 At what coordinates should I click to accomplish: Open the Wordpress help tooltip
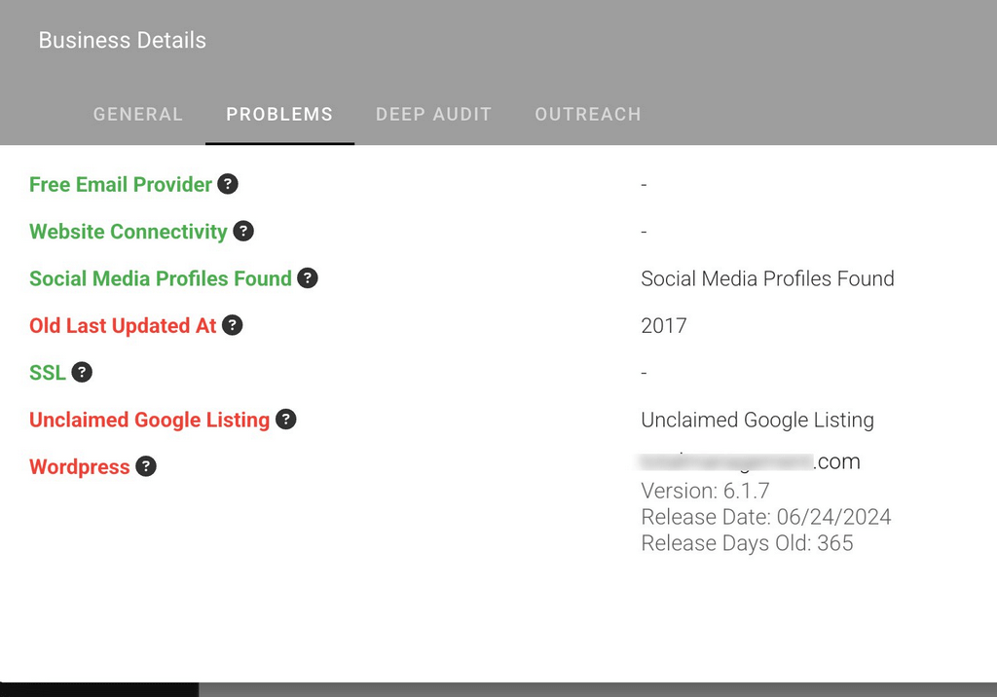point(146,466)
